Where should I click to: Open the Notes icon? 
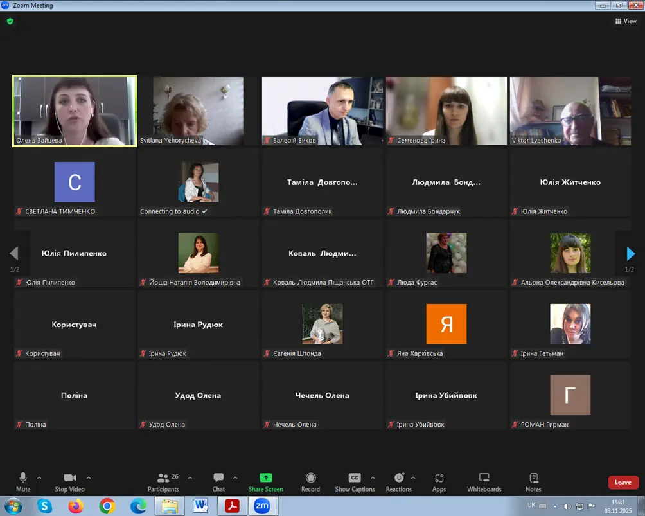coord(533,478)
